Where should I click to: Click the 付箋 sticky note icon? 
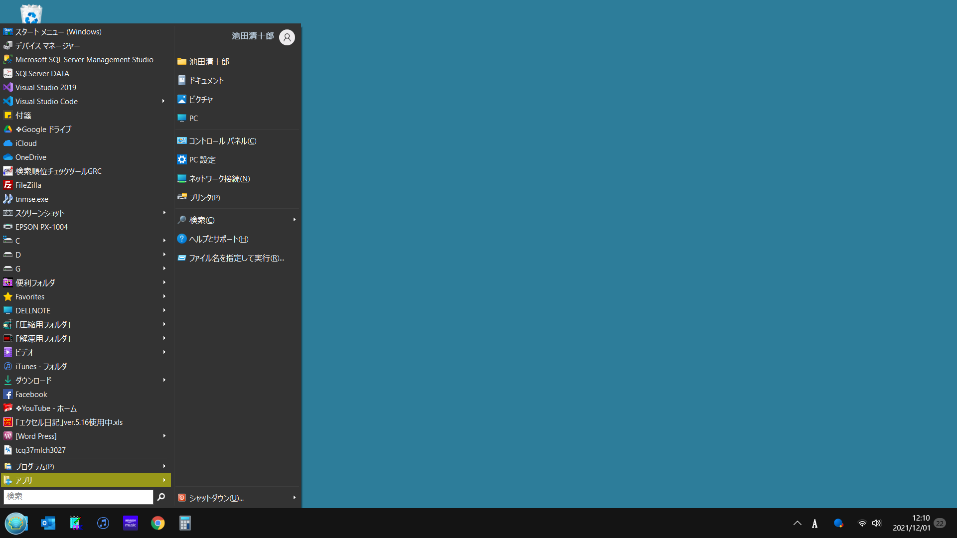click(x=8, y=115)
